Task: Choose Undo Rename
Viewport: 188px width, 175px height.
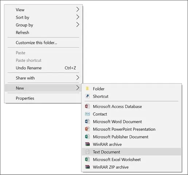Action: click(43, 68)
